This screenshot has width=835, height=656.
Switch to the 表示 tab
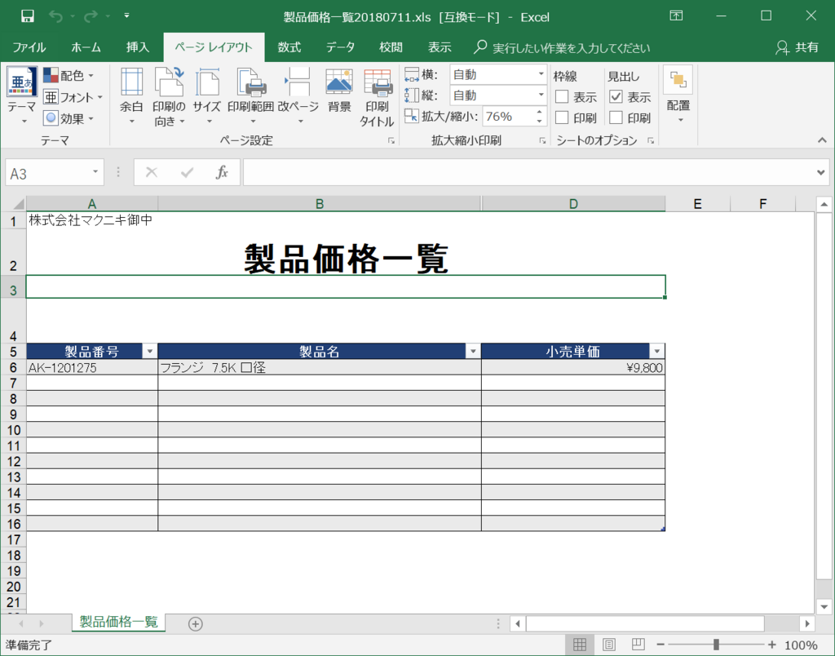[440, 47]
